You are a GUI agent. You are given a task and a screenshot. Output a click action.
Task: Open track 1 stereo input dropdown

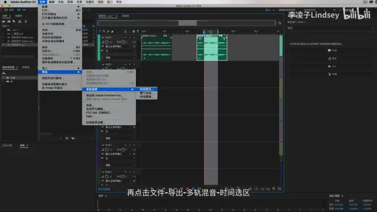click(118, 46)
